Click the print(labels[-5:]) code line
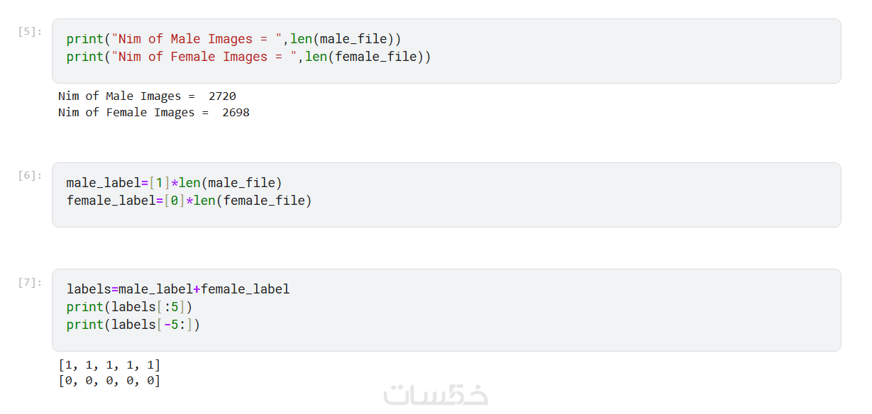This screenshot has height=414, width=872. (133, 325)
